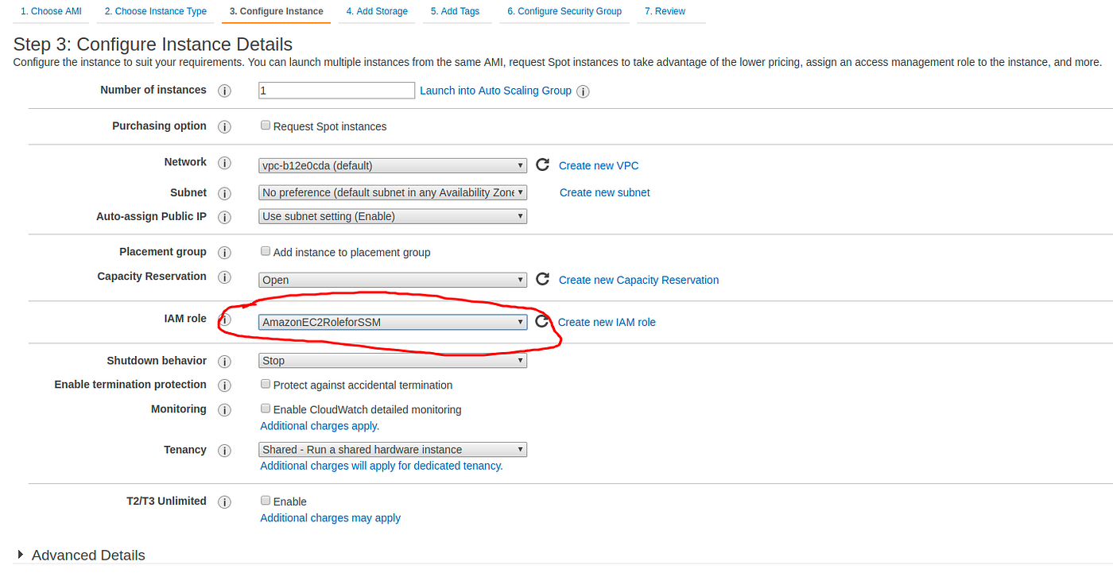1113x573 pixels.
Task: Refresh the Network VPC list
Action: coord(543,165)
